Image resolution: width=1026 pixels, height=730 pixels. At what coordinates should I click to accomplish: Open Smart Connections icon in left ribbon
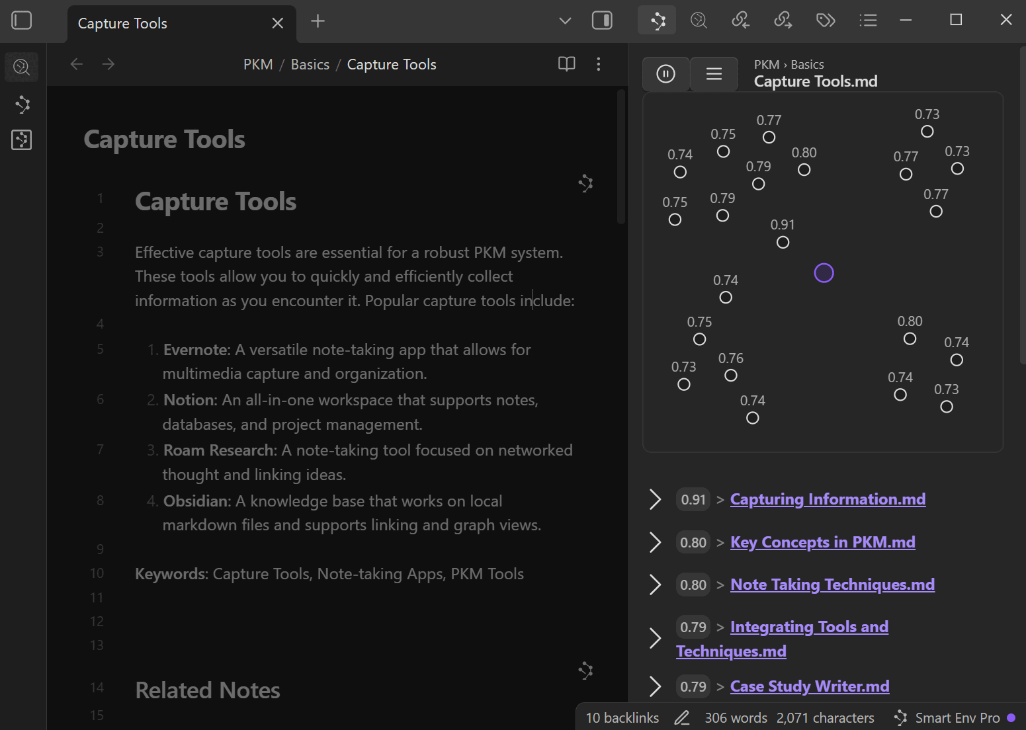pyautogui.click(x=22, y=104)
